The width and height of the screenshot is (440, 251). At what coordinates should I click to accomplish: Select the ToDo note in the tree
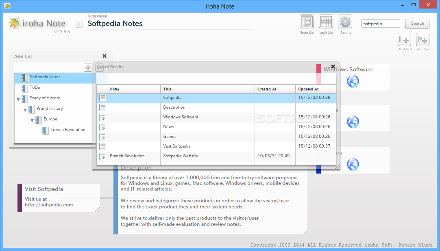click(x=35, y=87)
